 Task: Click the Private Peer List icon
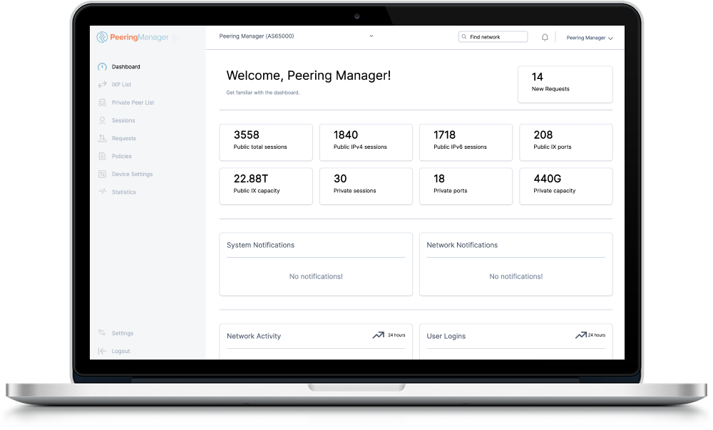pos(101,102)
